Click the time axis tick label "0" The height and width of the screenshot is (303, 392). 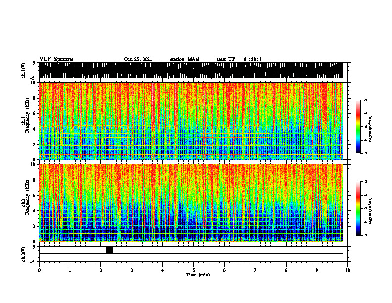pos(39,270)
